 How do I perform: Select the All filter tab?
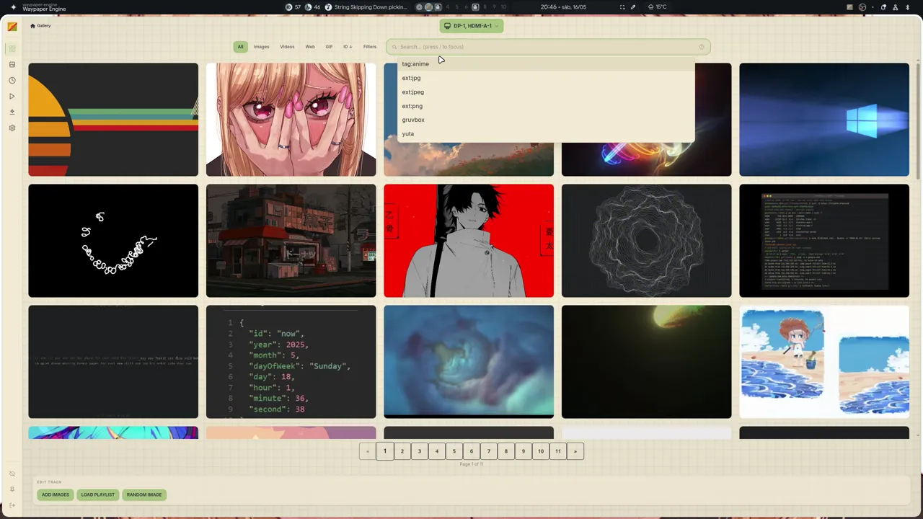pyautogui.click(x=240, y=47)
